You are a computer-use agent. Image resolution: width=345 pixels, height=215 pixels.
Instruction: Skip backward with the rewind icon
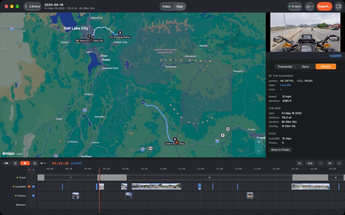click(15, 163)
